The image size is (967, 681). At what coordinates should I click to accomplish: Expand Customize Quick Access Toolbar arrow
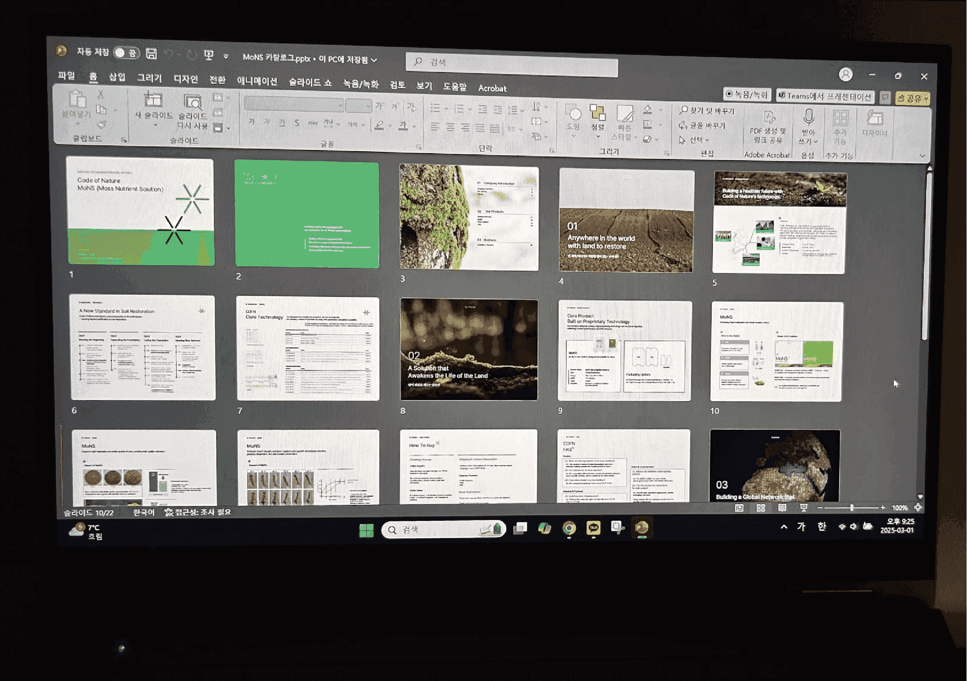click(226, 56)
